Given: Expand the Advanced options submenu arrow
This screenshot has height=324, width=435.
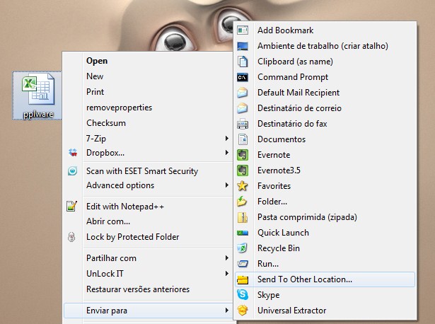Looking at the screenshot, I should 227,185.
